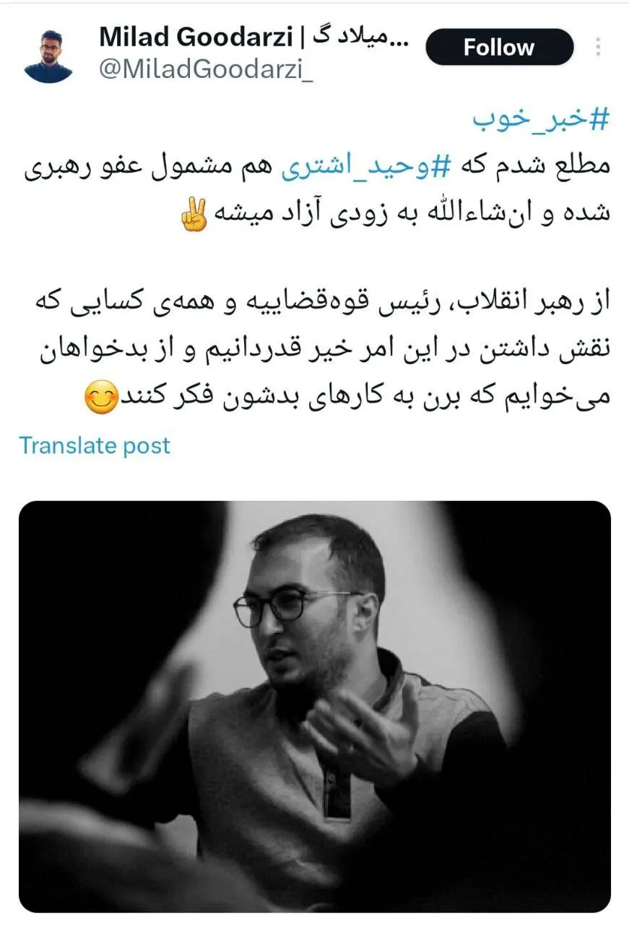Viewport: 629px width, 925px height.
Task: Translate this post to English
Action: 95,445
